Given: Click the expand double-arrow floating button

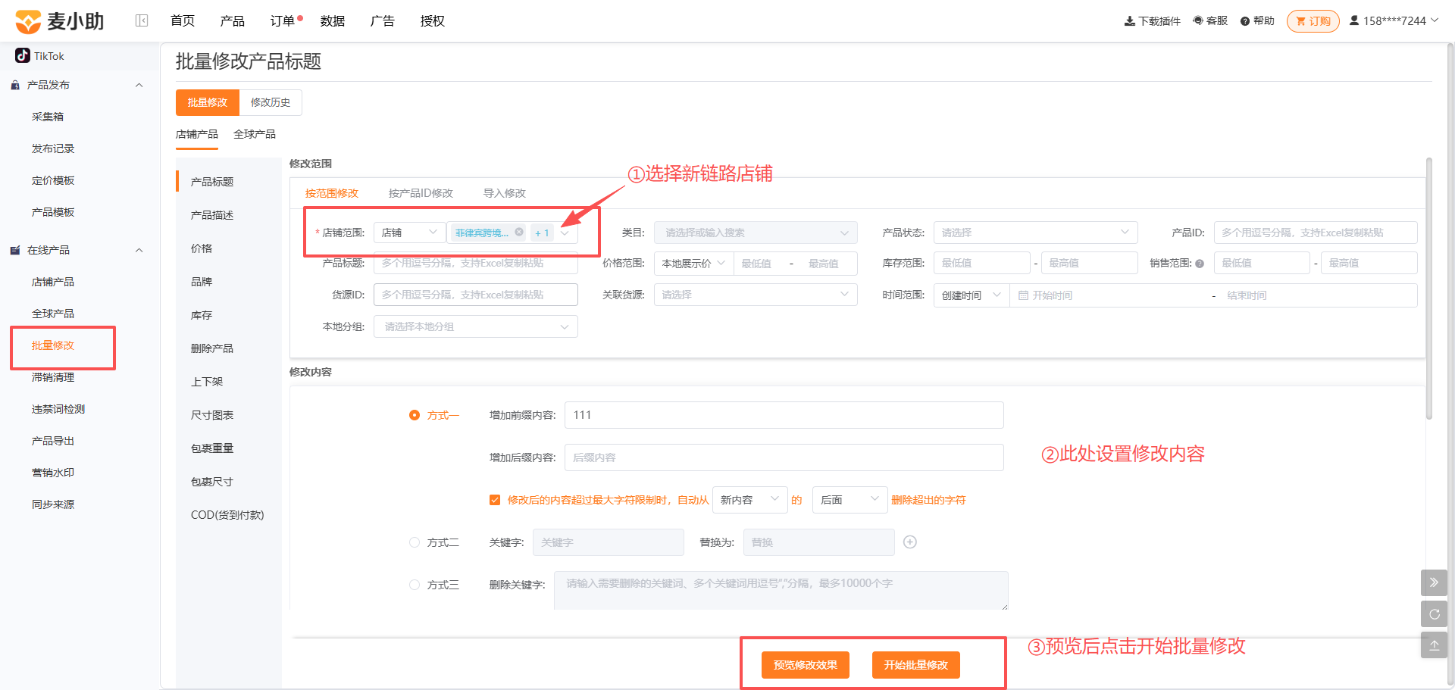Looking at the screenshot, I should point(1434,582).
